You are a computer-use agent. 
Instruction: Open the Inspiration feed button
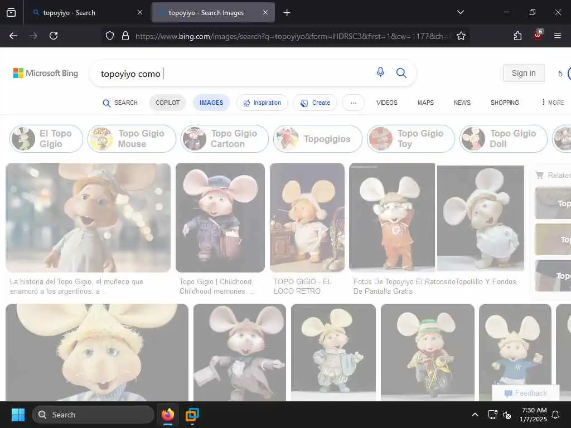(262, 103)
